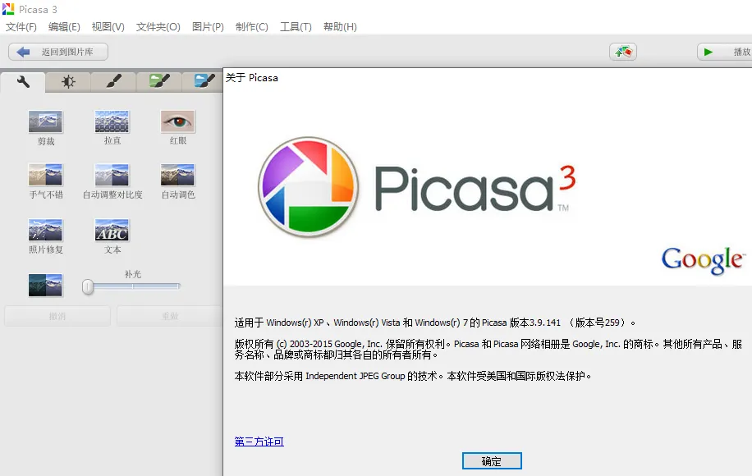Switch to the wrench basic fixes tab
Screen dimensions: 752x476
click(x=23, y=82)
